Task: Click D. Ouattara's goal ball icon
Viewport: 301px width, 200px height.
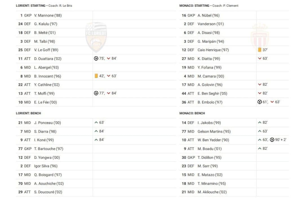Action: 96,59
